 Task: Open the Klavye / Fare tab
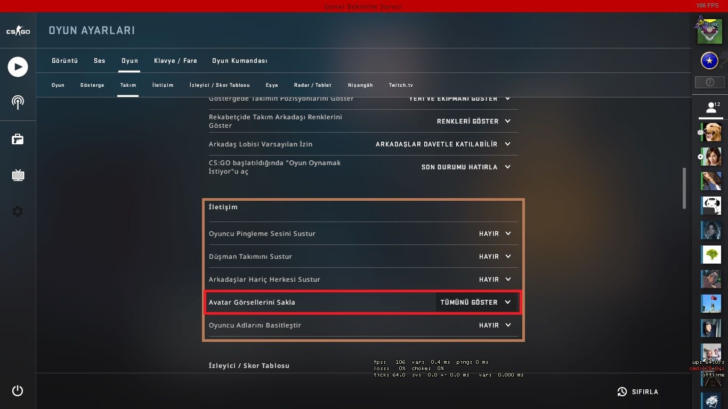point(175,61)
